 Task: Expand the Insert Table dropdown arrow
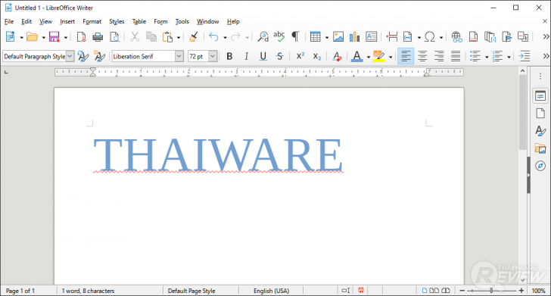tap(326, 37)
